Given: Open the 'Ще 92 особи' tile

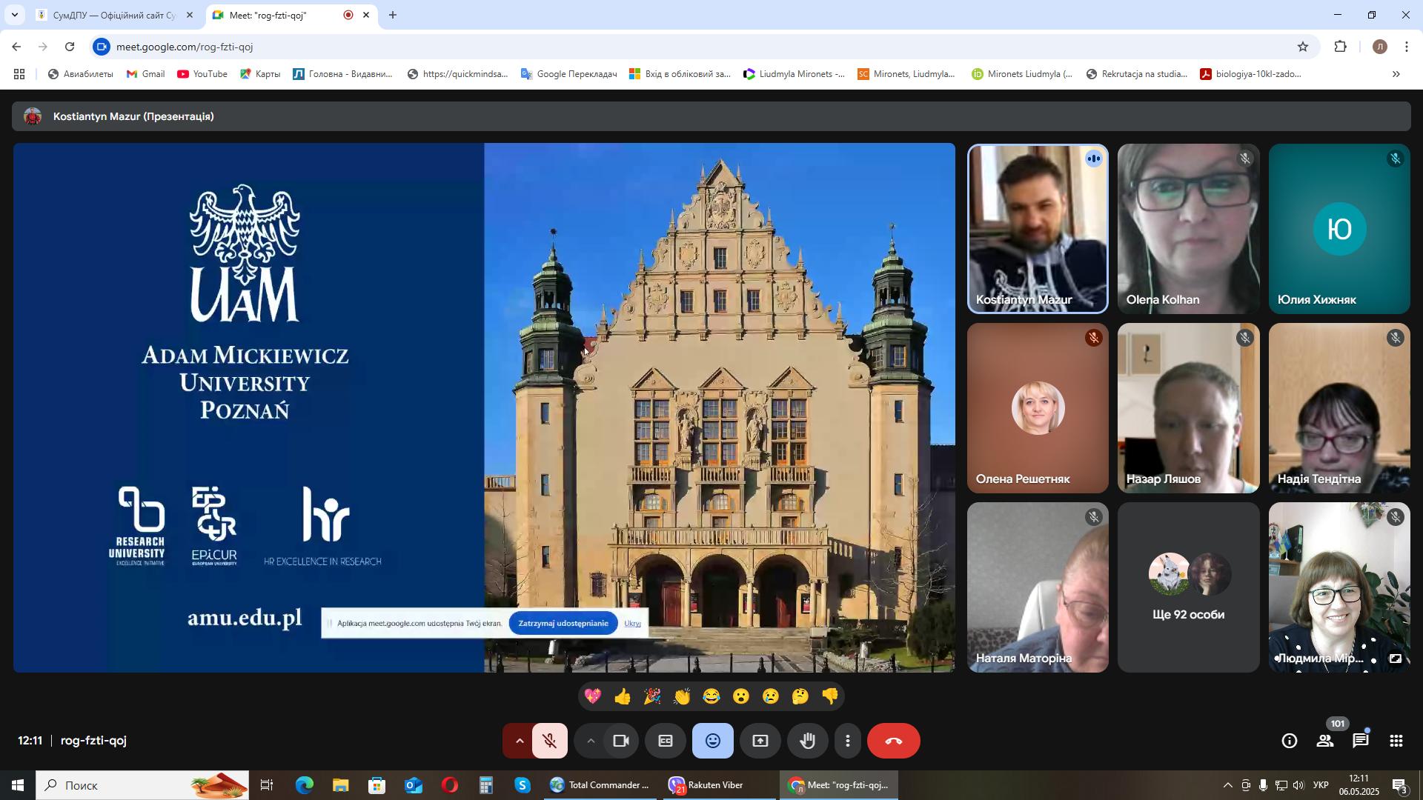Looking at the screenshot, I should tap(1188, 587).
